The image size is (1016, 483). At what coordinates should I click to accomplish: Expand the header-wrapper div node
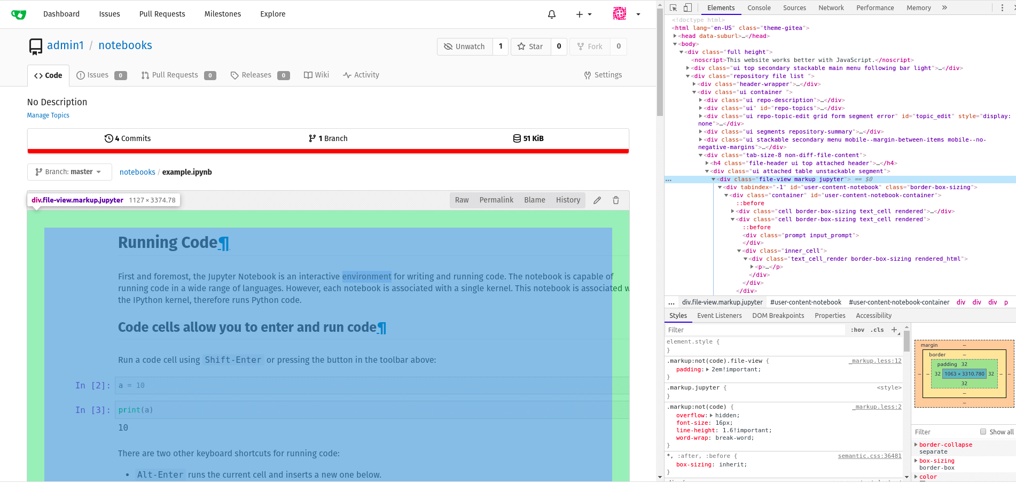click(694, 84)
